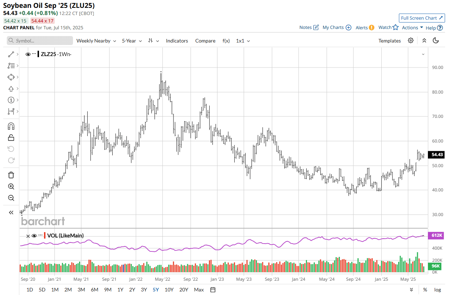This screenshot has height=295, width=449.
Task: Expand the Weekly Nearby dropdown
Action: click(96, 41)
